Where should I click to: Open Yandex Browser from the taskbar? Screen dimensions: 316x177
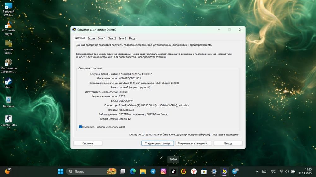[x=194, y=171]
